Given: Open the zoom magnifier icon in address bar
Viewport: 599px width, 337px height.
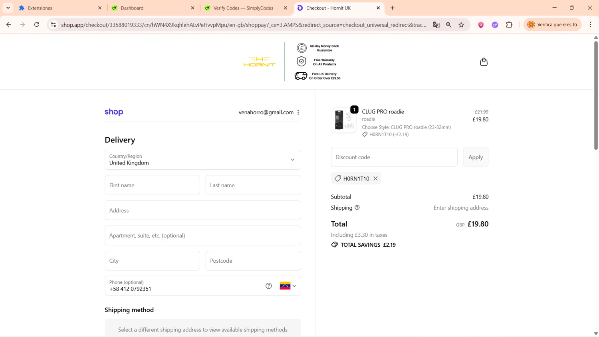Looking at the screenshot, I should click(449, 25).
